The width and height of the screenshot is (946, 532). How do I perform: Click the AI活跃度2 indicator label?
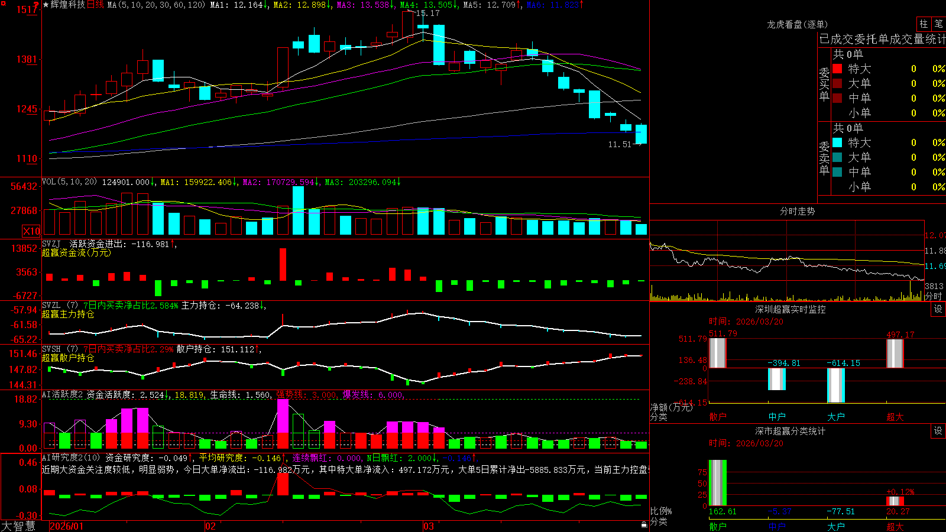click(63, 395)
